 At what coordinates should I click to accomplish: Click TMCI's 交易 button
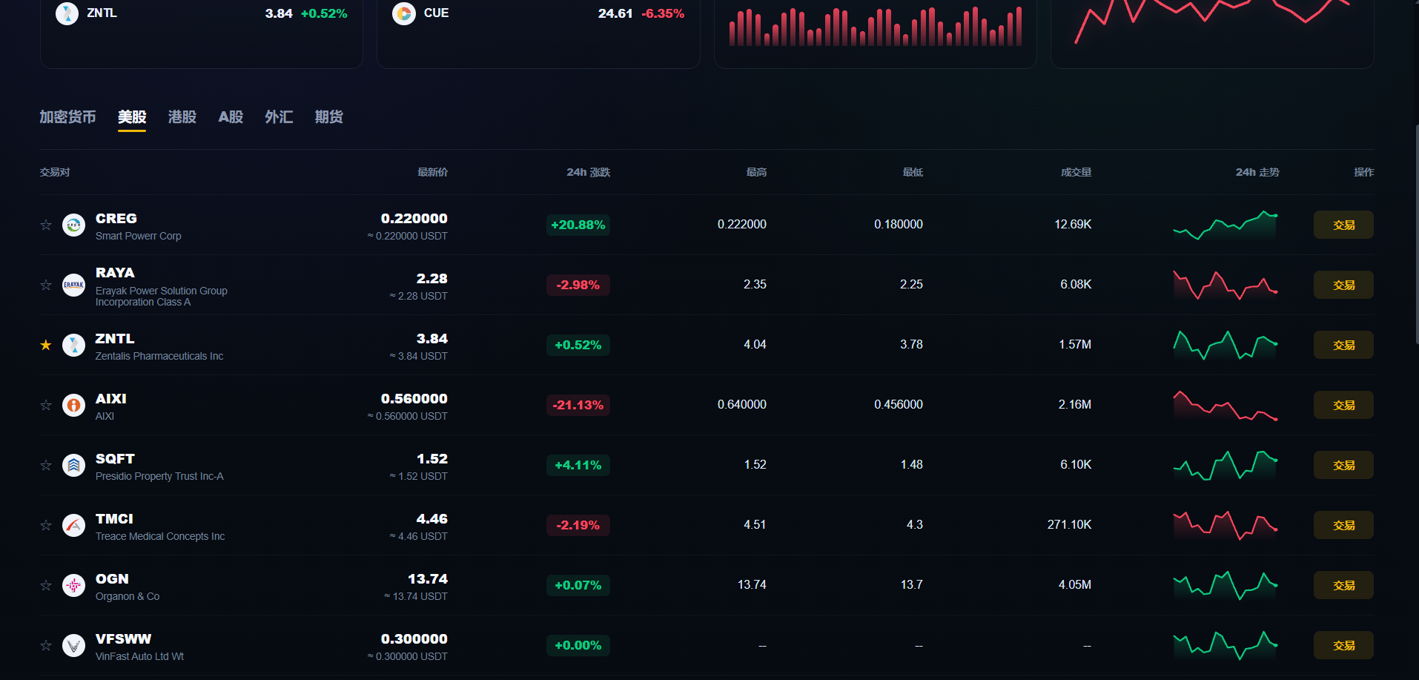1343,525
